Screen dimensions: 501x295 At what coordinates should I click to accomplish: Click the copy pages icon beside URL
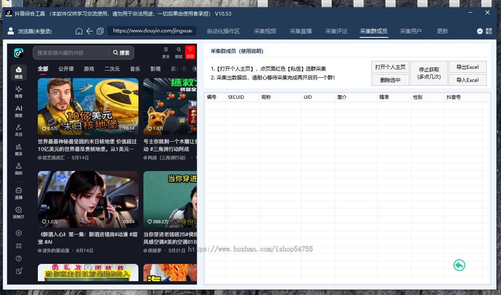(x=100, y=31)
